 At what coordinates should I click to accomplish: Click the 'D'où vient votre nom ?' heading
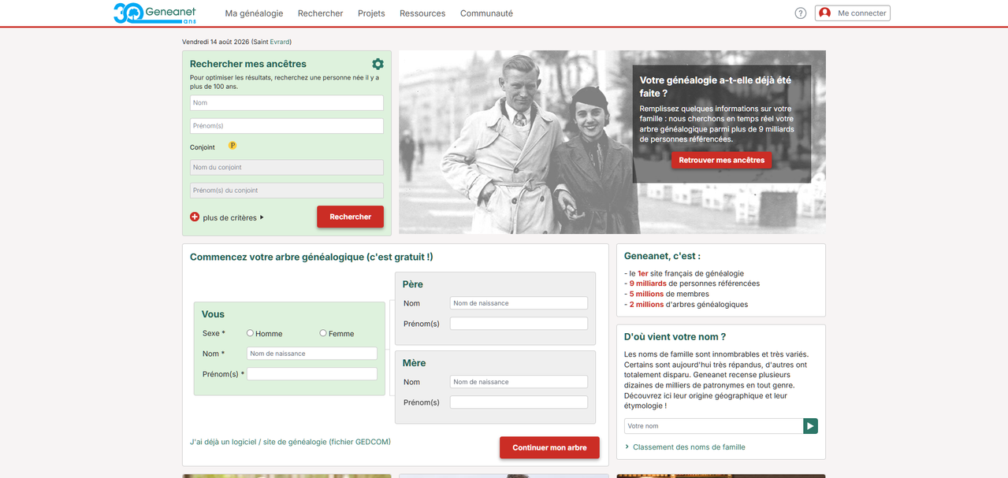pos(675,337)
